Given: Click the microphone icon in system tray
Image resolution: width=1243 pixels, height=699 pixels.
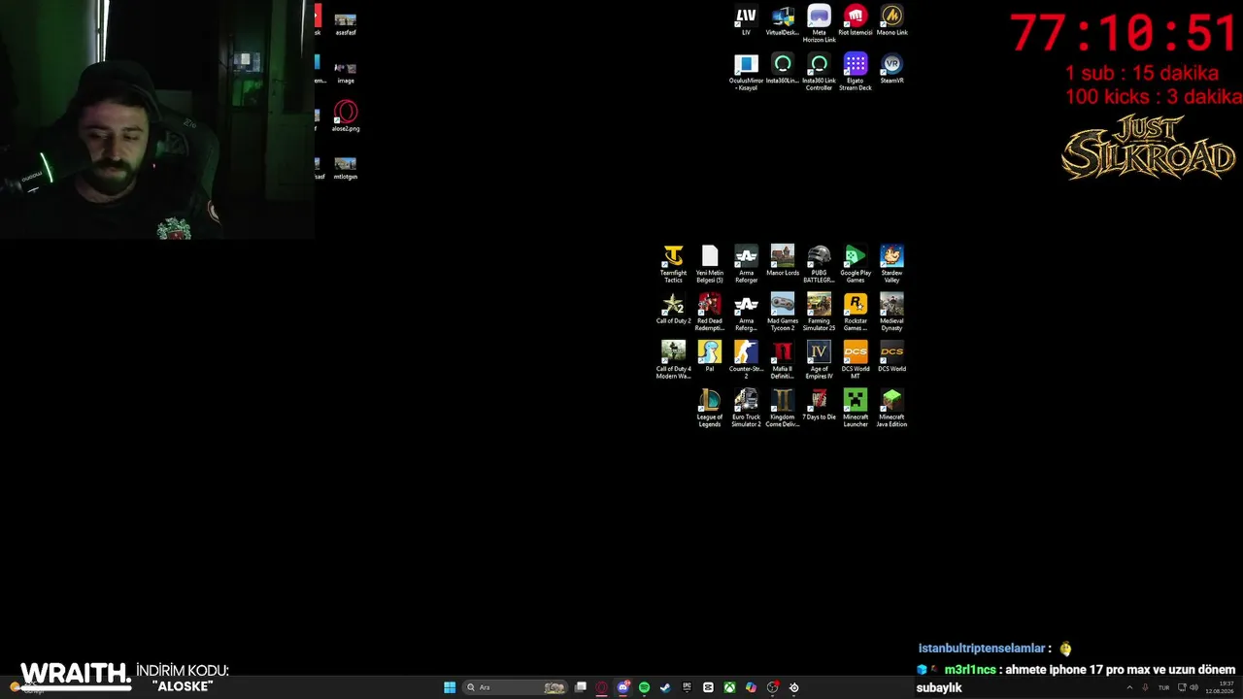Looking at the screenshot, I should tap(1145, 687).
